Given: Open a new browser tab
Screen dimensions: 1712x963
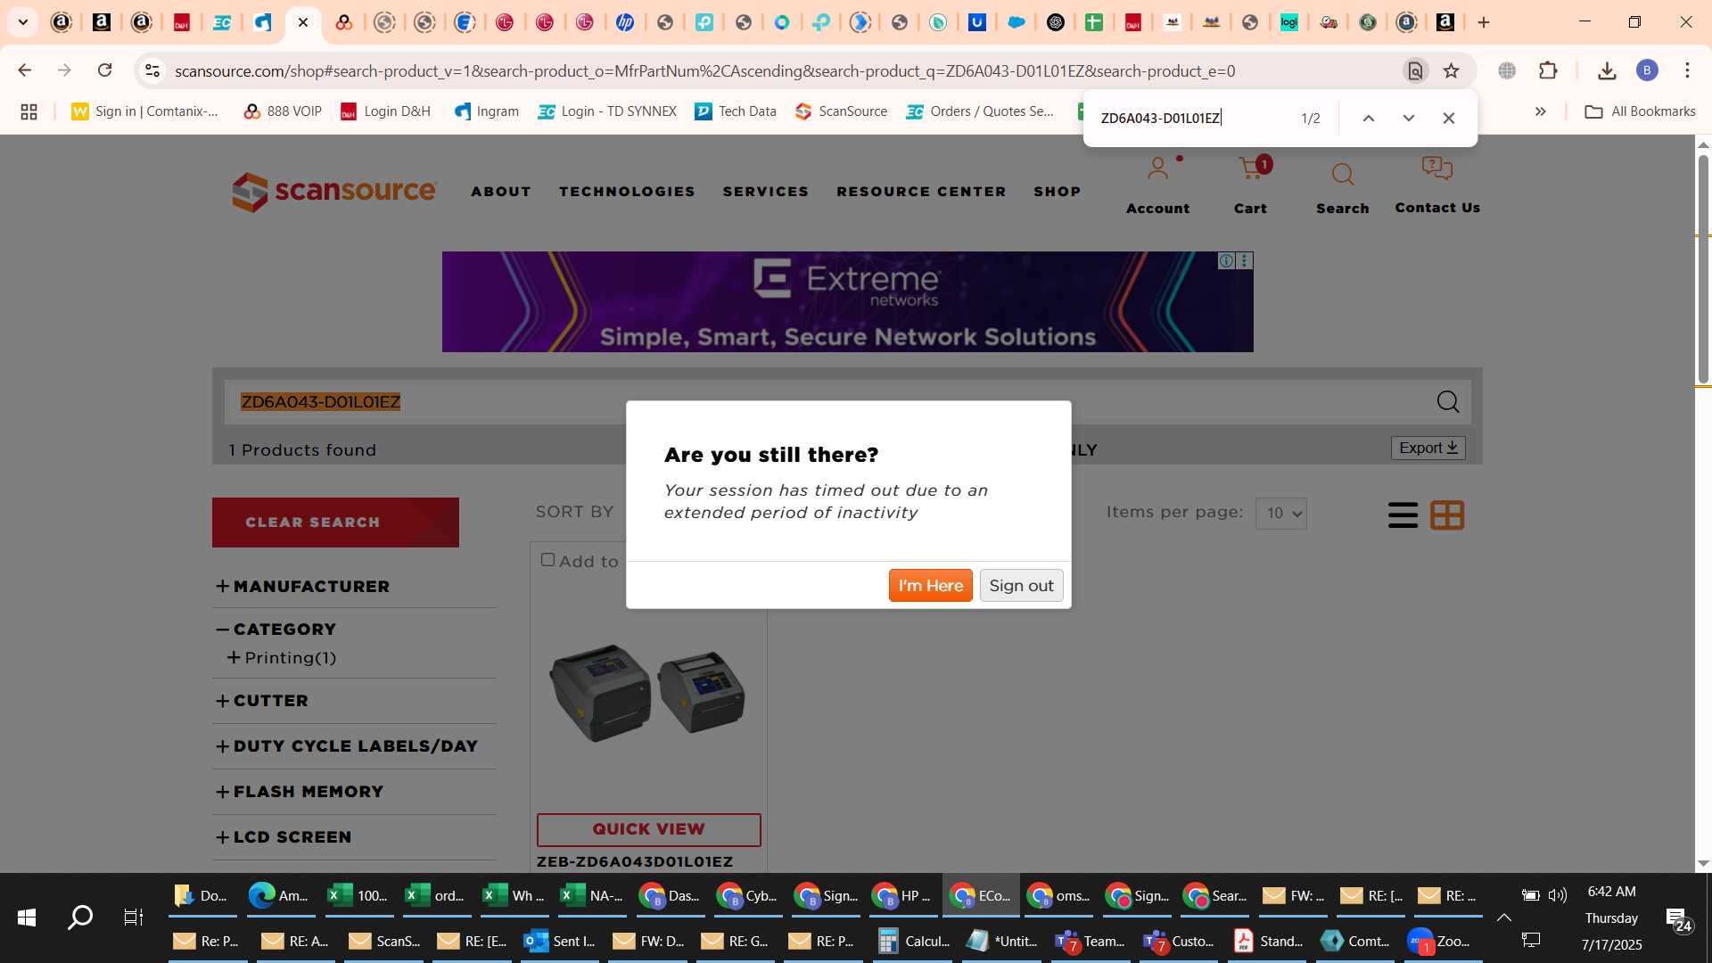Looking at the screenshot, I should (1484, 22).
